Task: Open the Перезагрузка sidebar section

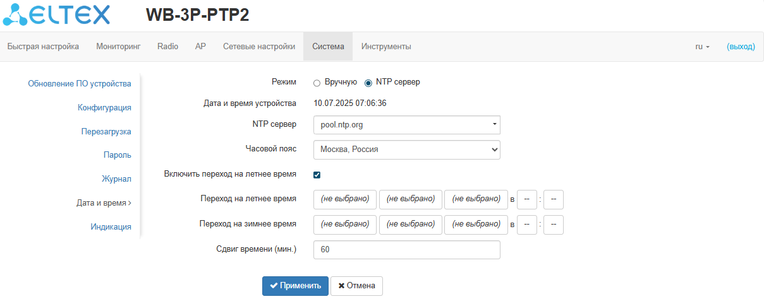Action: click(106, 132)
